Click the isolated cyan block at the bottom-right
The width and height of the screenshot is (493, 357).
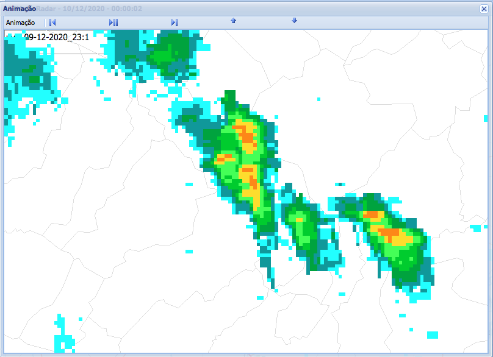432,335
